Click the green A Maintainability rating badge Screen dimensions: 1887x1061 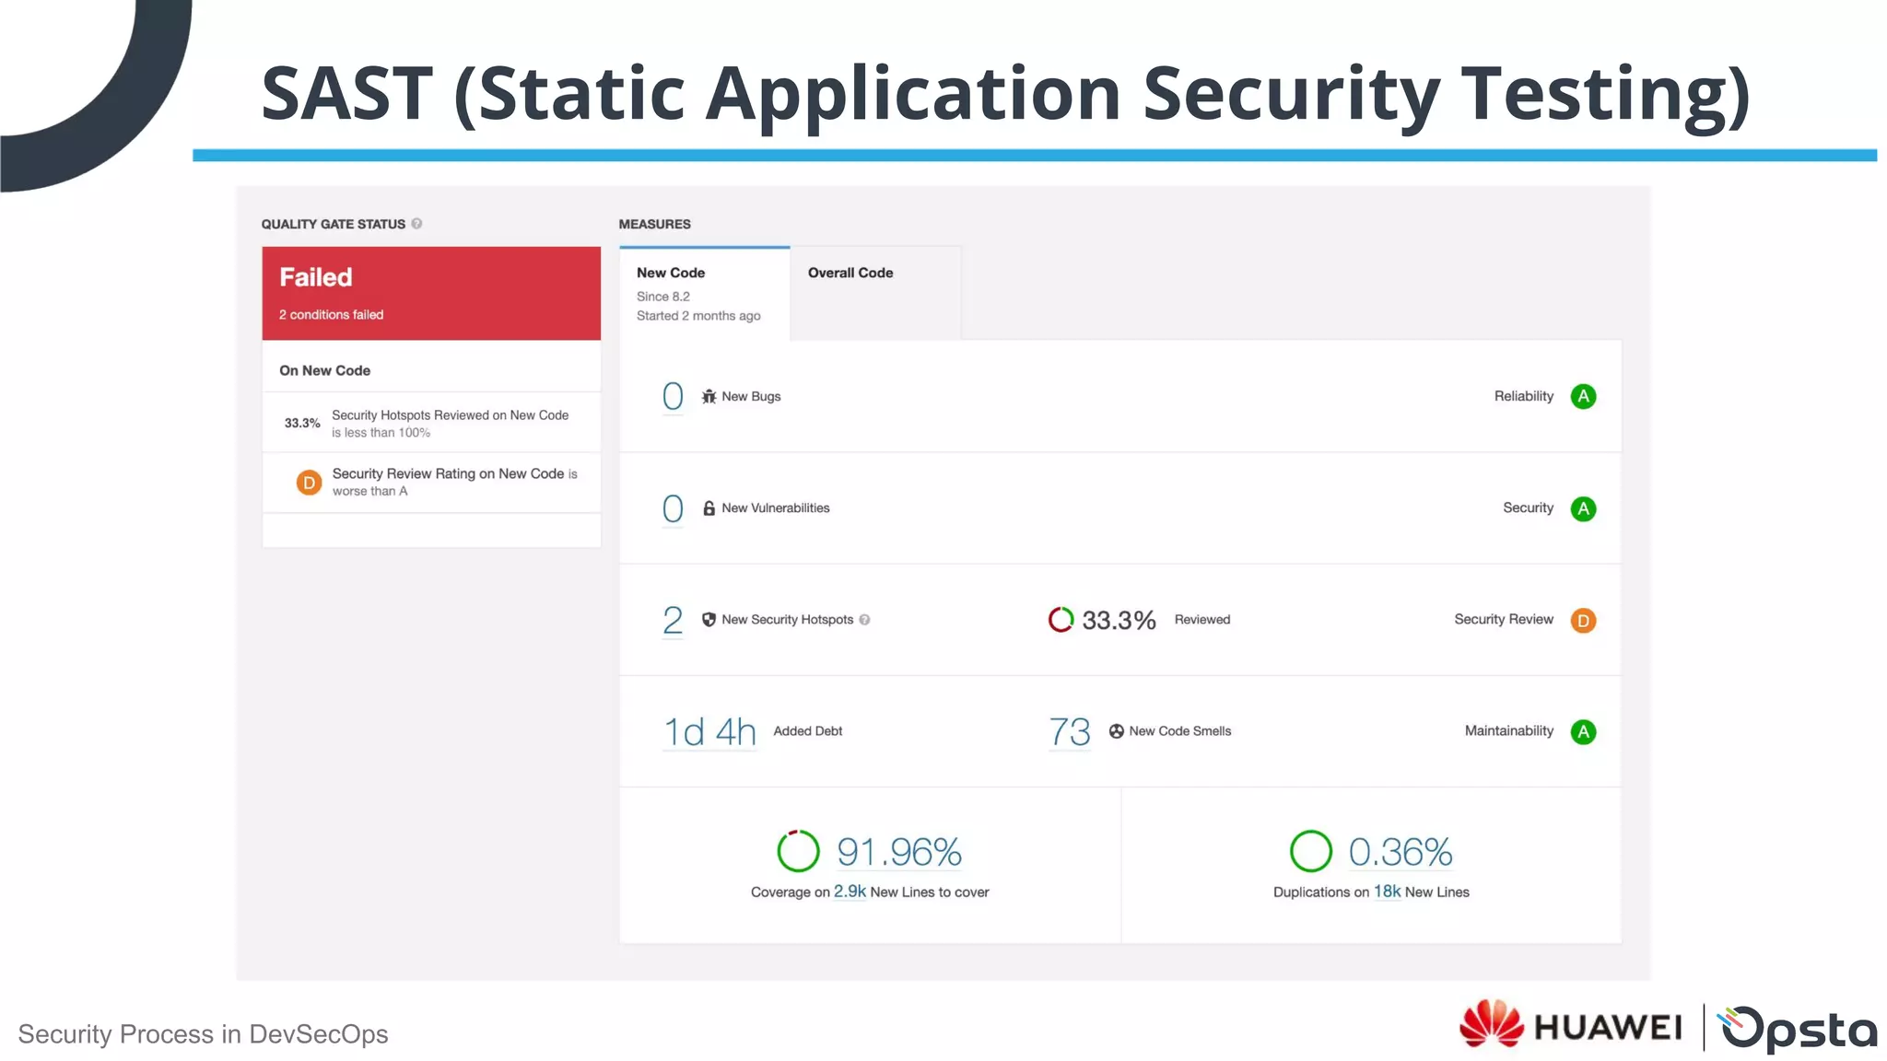tap(1583, 732)
